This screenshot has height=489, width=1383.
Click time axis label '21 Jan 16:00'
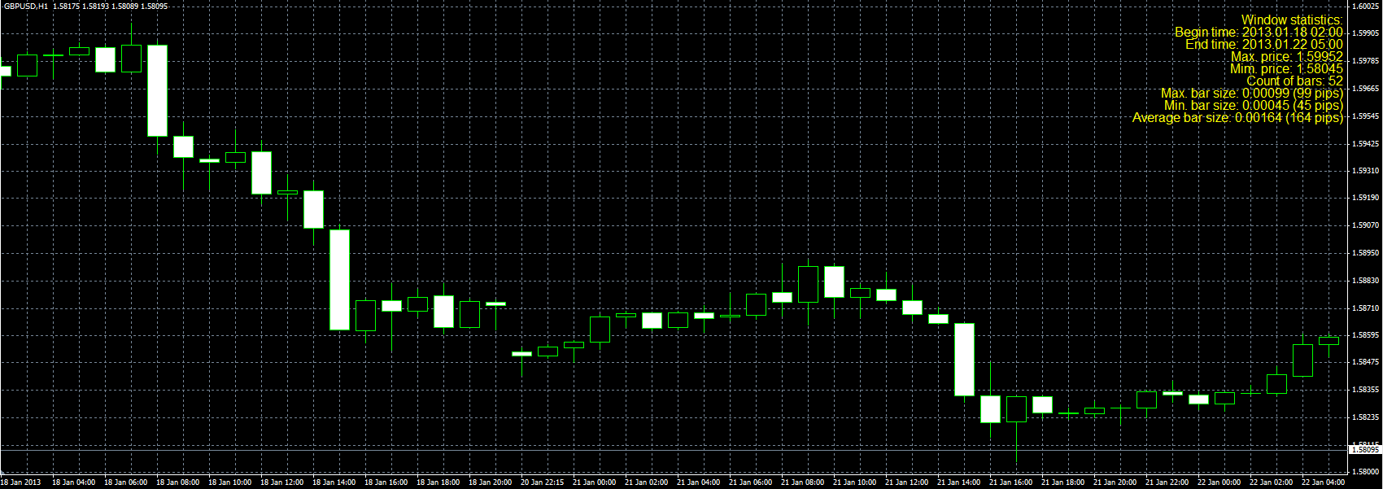click(x=1010, y=482)
